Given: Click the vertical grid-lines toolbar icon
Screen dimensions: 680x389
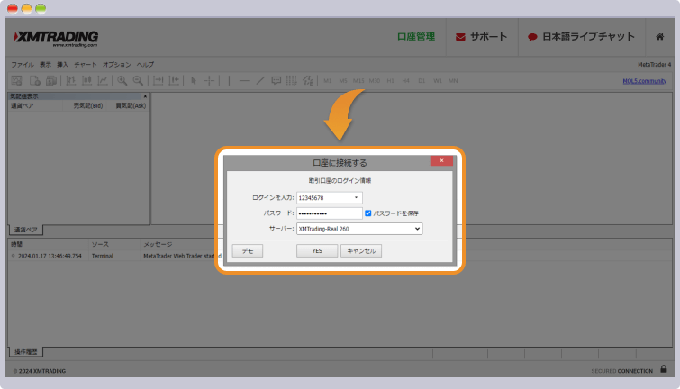Looking at the screenshot, I should click(x=292, y=81).
